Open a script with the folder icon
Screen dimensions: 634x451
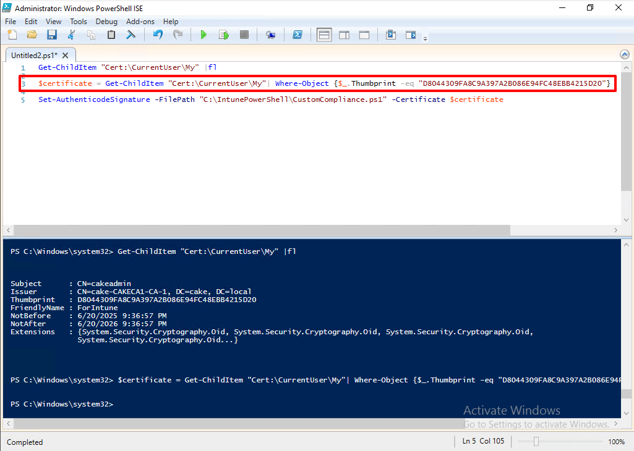(x=32, y=35)
